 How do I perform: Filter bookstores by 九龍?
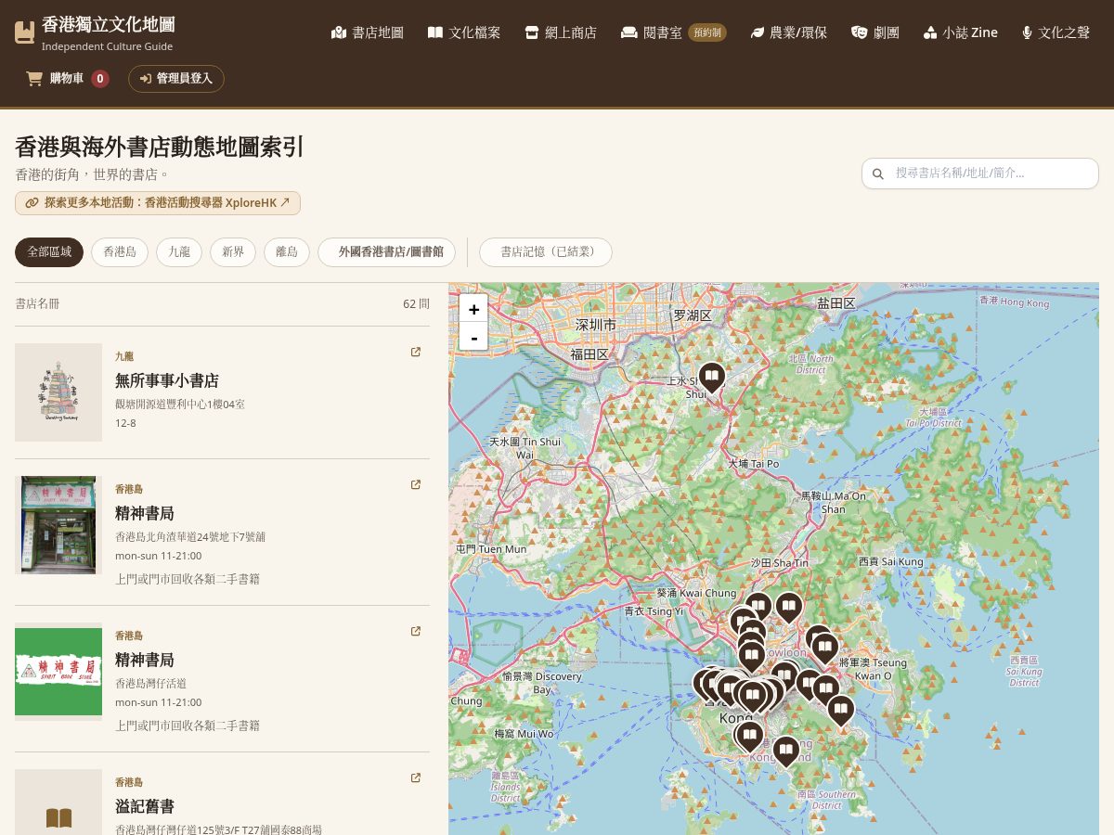[179, 251]
